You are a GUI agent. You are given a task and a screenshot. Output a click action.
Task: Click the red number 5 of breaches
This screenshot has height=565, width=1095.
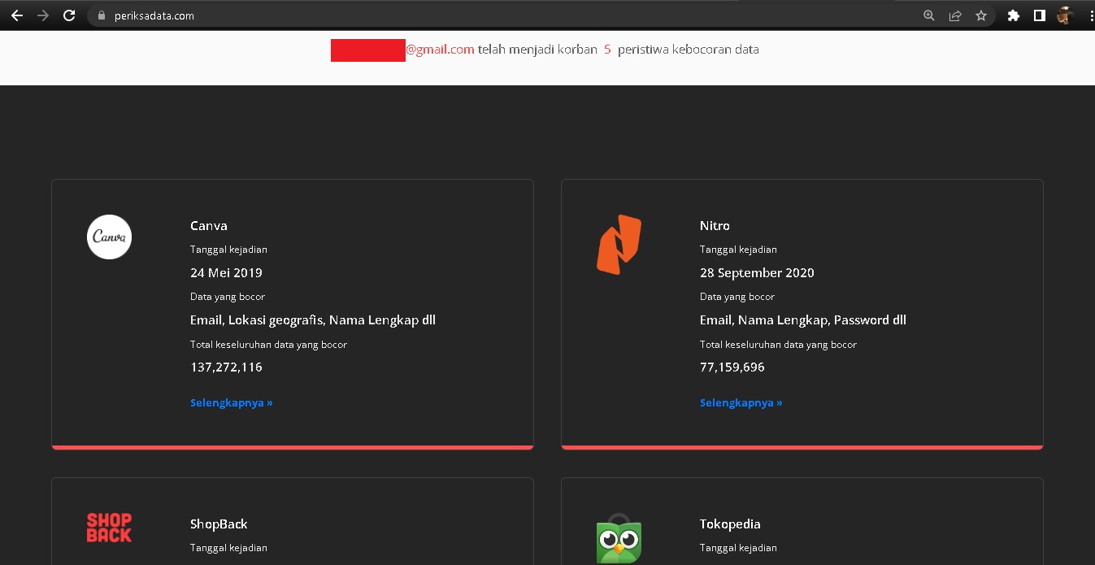[607, 50]
